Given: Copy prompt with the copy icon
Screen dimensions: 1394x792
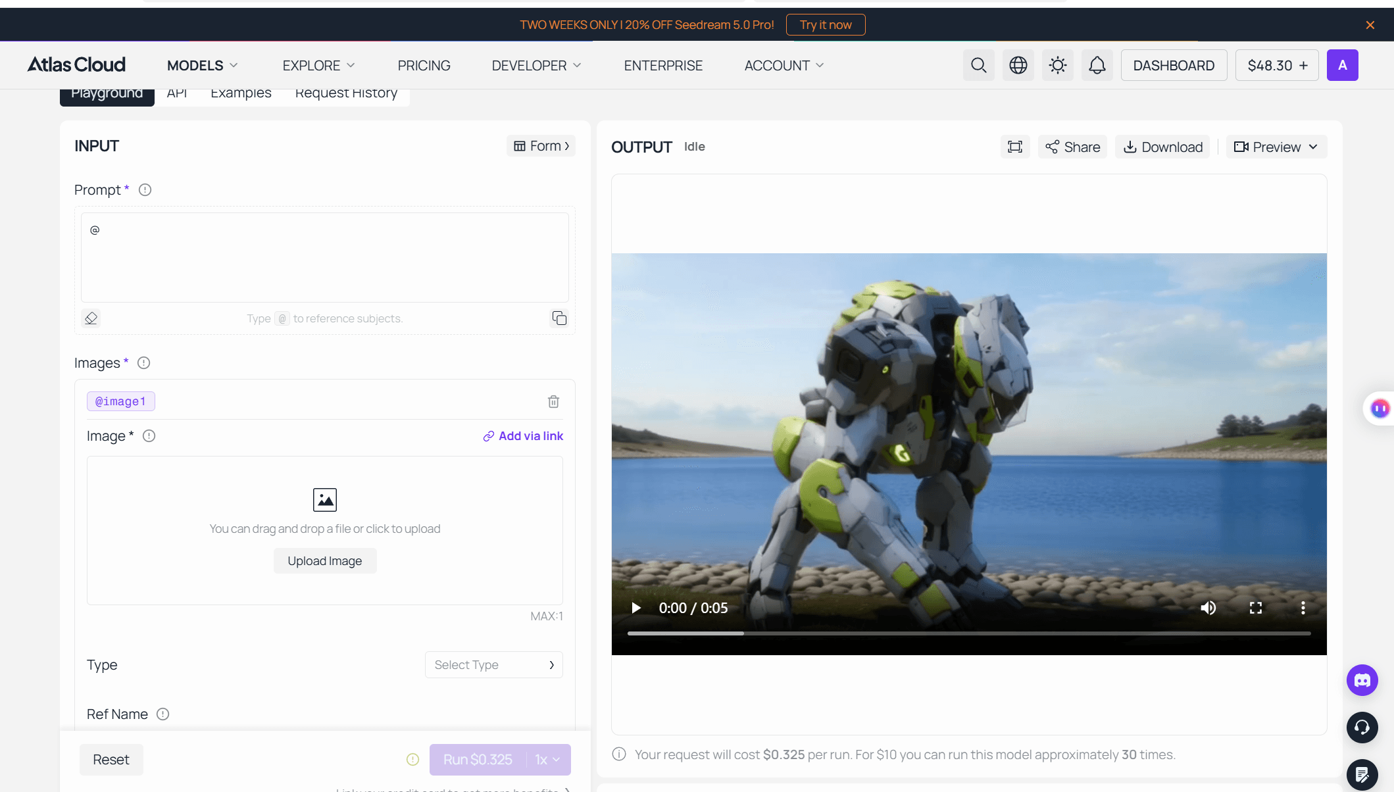Looking at the screenshot, I should tap(559, 318).
